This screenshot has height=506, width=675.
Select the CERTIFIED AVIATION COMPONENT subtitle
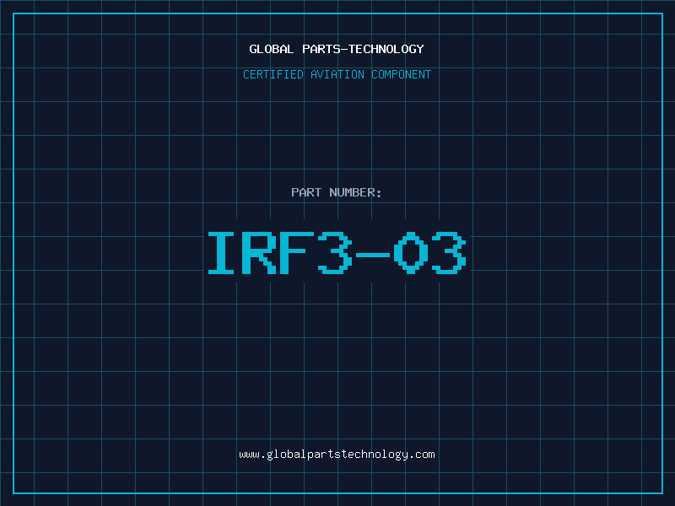coord(337,74)
